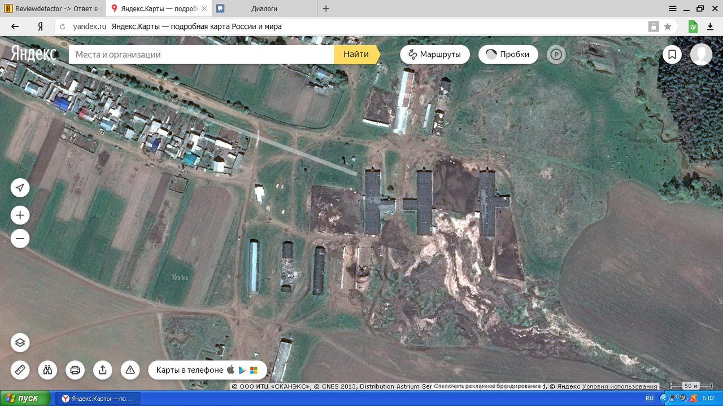Click the share map icon
723x406 pixels.
click(x=103, y=370)
